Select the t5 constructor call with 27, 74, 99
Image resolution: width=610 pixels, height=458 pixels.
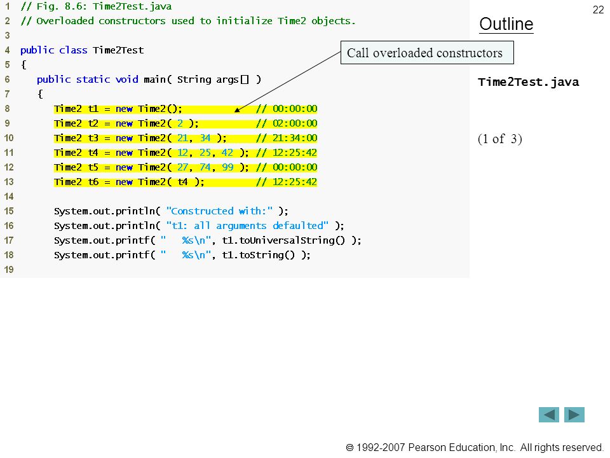tap(151, 167)
